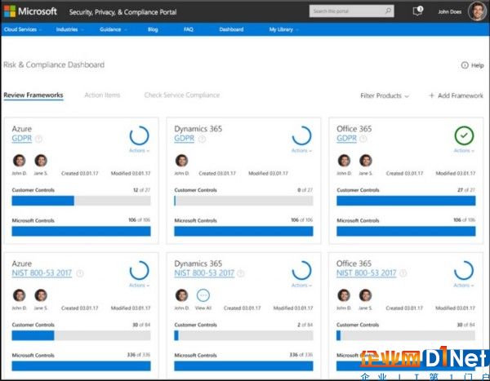This screenshot has height=381, width=490.
Task: Open Actions dropdown on Office 365 GDPR card
Action: pos(464,151)
